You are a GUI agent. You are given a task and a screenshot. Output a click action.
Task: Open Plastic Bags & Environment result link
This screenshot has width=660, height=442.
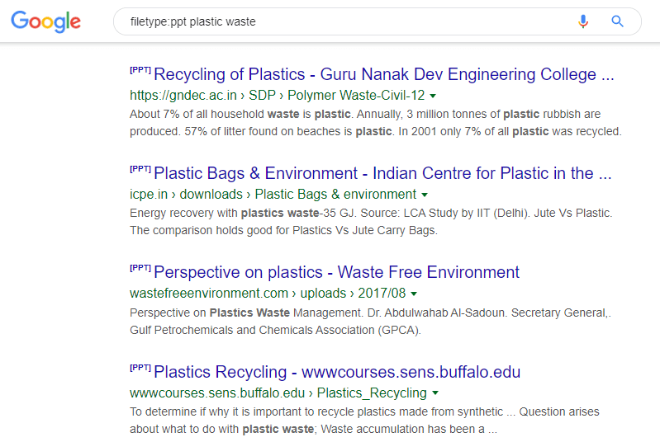pos(382,173)
